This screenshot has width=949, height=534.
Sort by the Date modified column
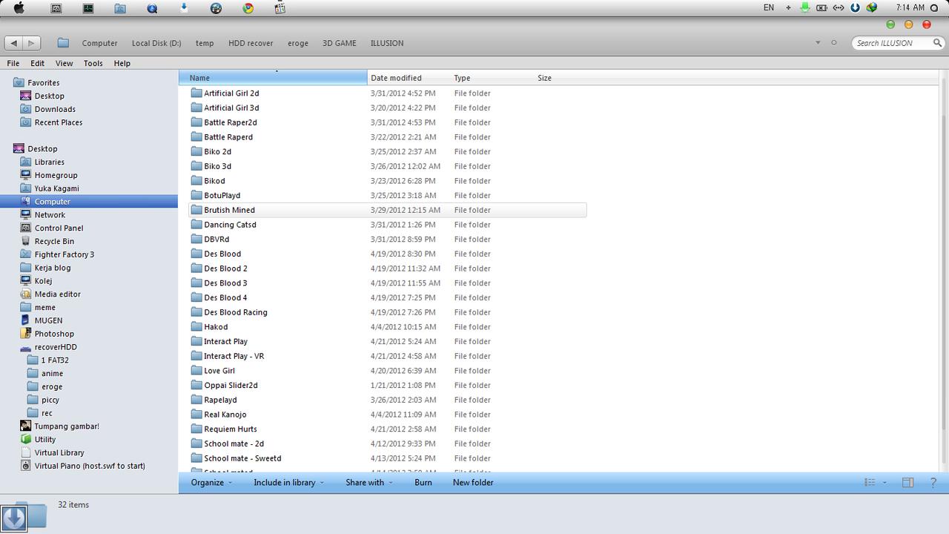pos(396,78)
